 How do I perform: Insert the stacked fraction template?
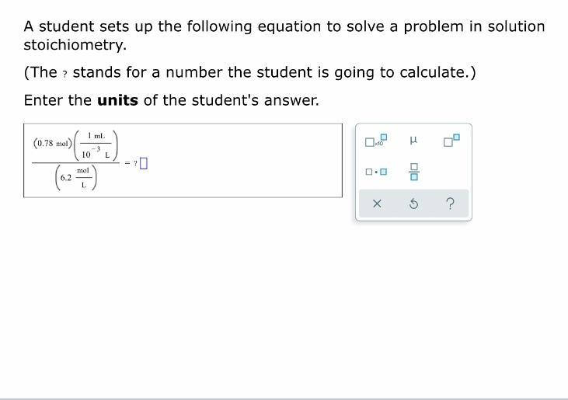pos(413,171)
